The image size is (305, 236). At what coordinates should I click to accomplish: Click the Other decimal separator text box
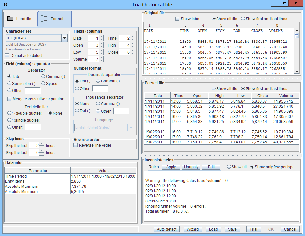[x=100, y=88]
